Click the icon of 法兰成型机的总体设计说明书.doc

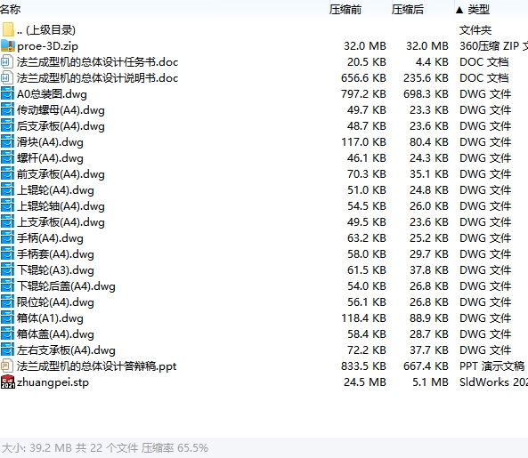click(x=7, y=78)
